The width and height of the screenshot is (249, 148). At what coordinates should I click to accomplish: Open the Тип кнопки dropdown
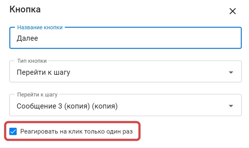pyautogui.click(x=125, y=73)
